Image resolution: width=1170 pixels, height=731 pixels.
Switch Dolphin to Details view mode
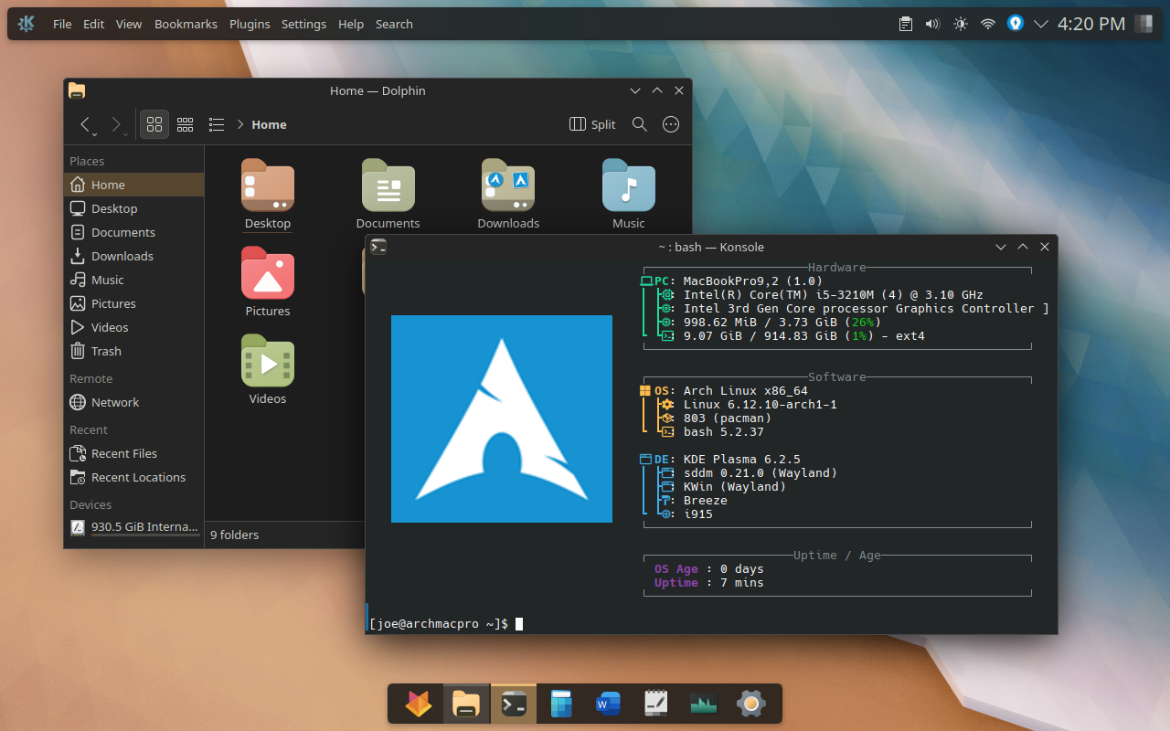click(217, 124)
